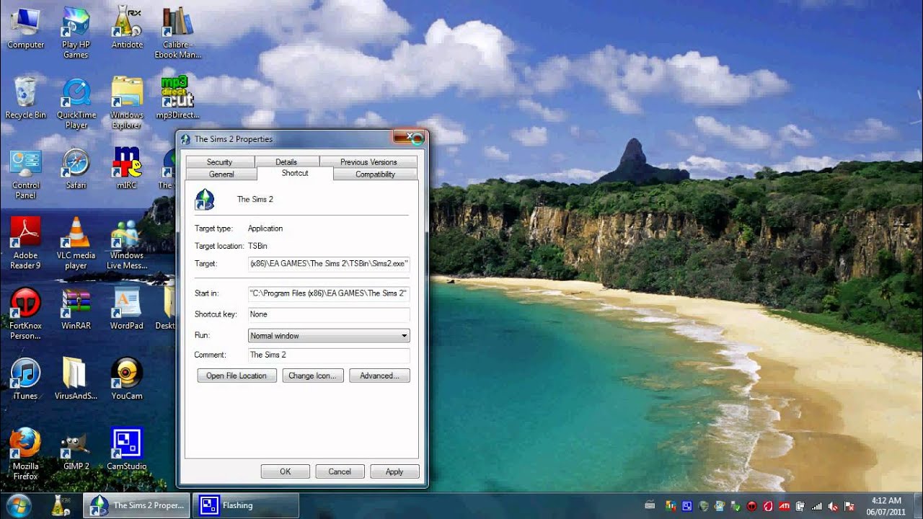Click the Comment field

[329, 355]
